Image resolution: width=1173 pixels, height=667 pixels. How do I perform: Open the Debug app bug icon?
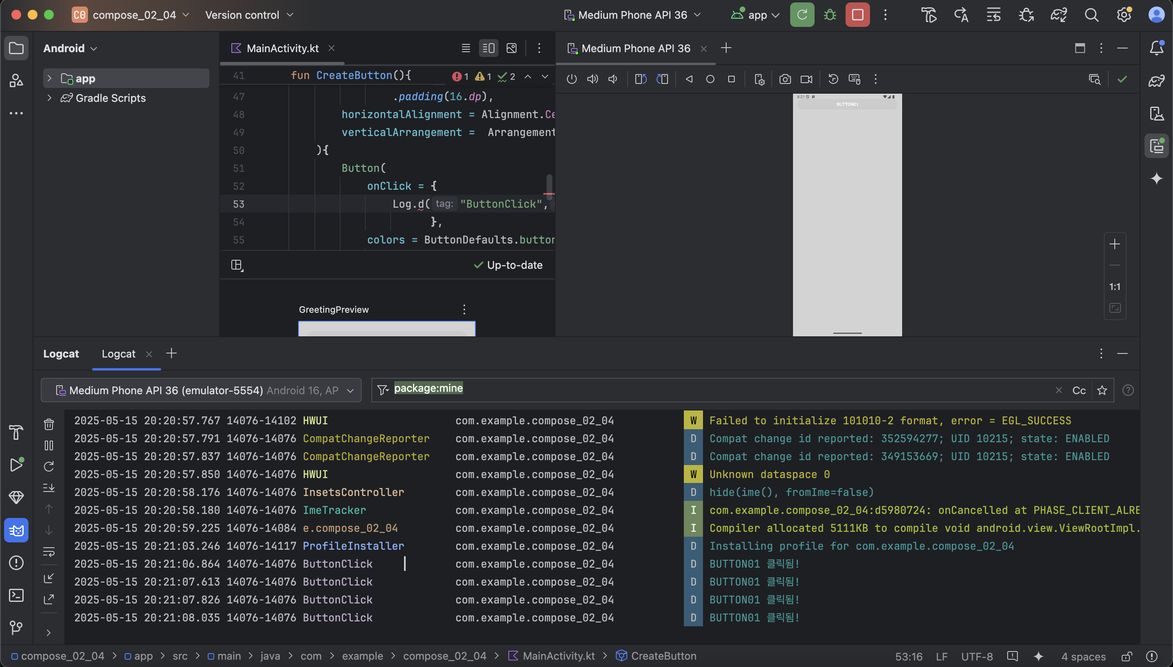pos(830,15)
